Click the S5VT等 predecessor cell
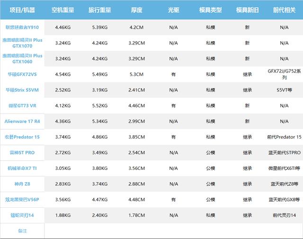Screen dimensions: 303x239 click(x=284, y=90)
